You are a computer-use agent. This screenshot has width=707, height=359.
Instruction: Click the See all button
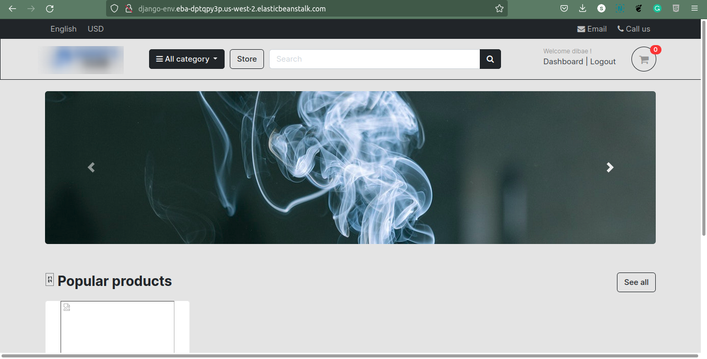(636, 282)
